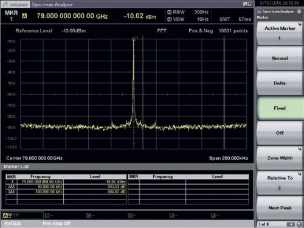Click the manual 'M' icon beside RBW
This screenshot has width=304, height=228.
(x=170, y=12)
